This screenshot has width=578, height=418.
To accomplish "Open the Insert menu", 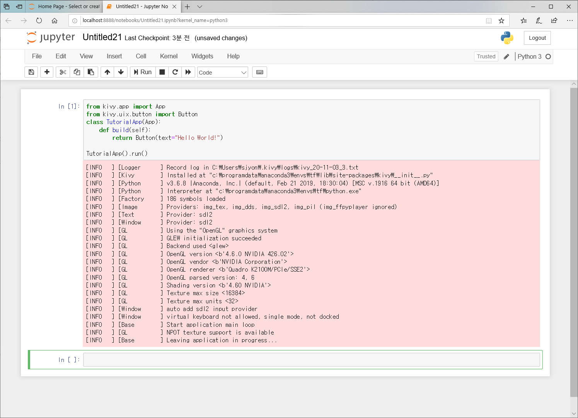I will click(114, 56).
